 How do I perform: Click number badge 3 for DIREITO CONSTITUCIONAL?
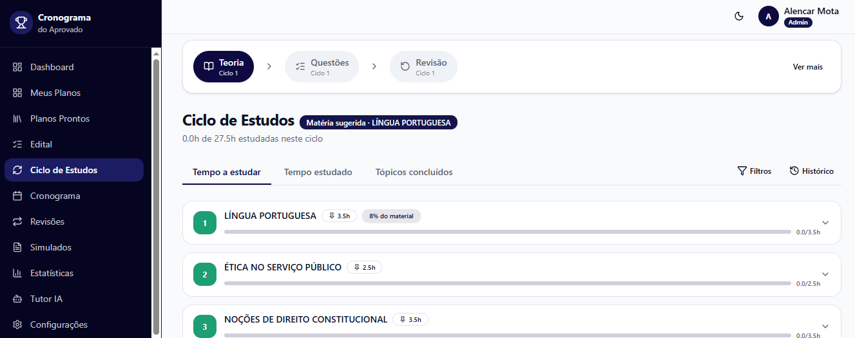point(205,326)
